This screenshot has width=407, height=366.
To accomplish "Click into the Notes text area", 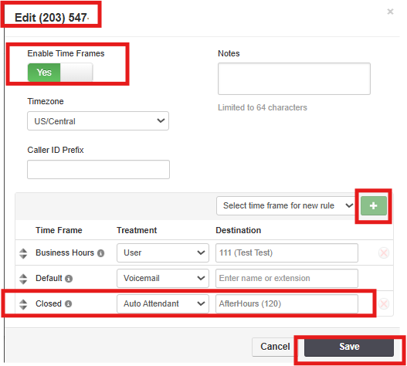I will click(294, 79).
